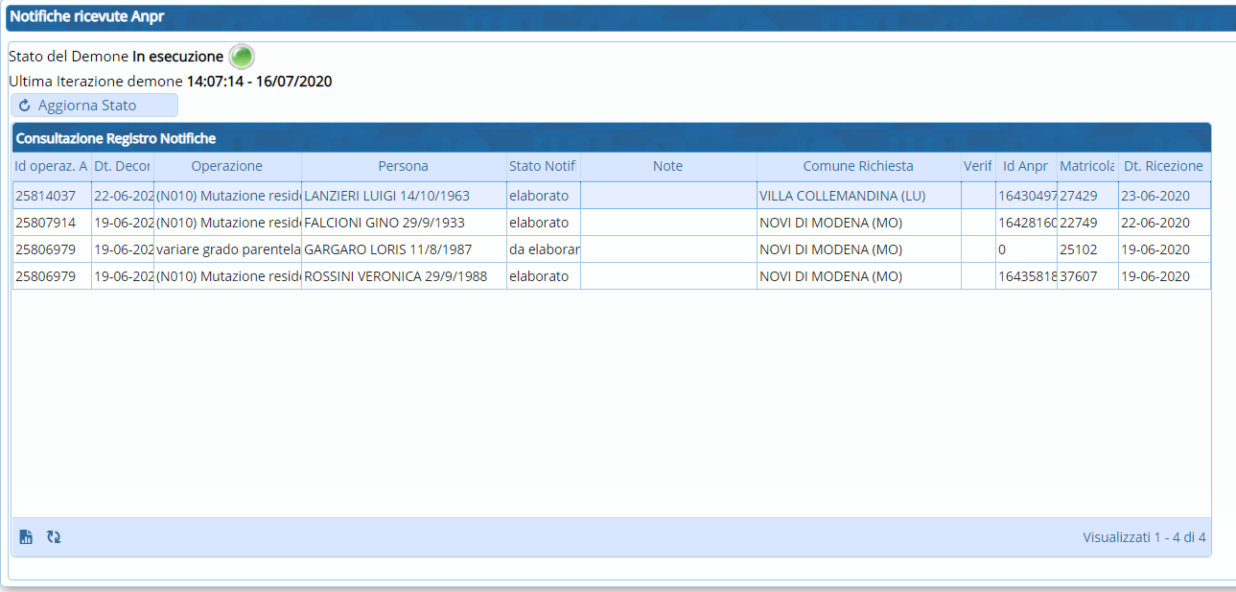This screenshot has width=1236, height=592.
Task: Sort by Stato Notif column header
Action: [542, 166]
